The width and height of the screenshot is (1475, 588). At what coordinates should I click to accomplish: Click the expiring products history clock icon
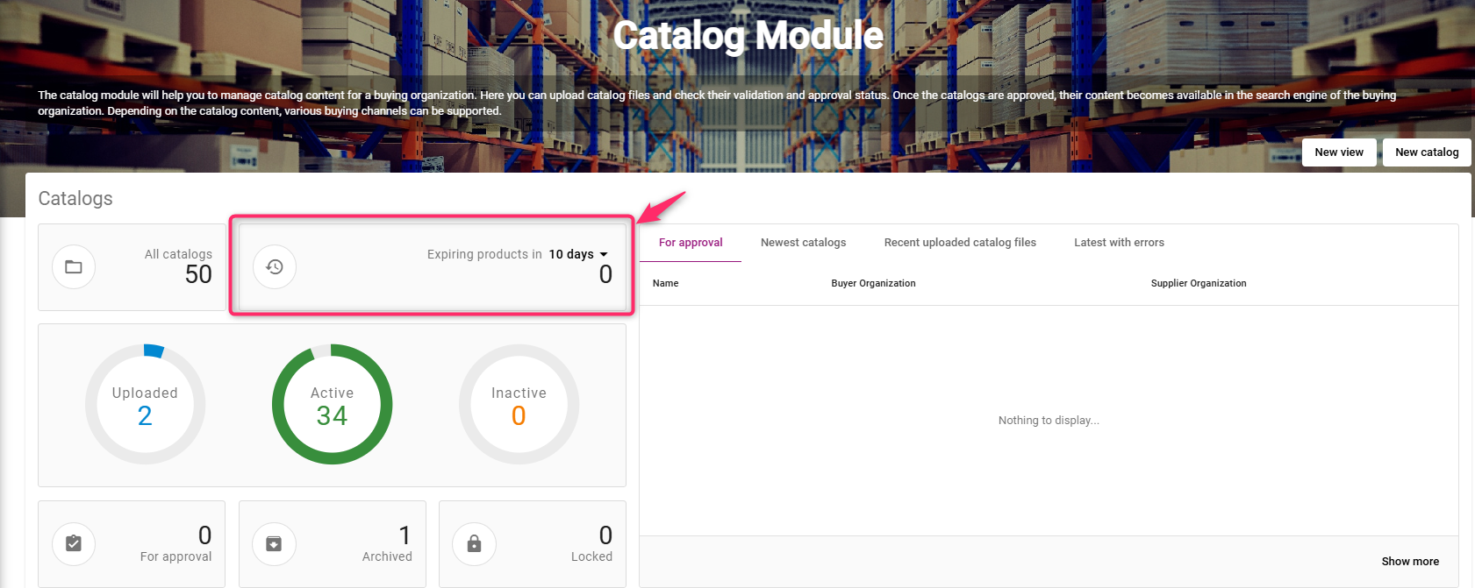click(275, 267)
